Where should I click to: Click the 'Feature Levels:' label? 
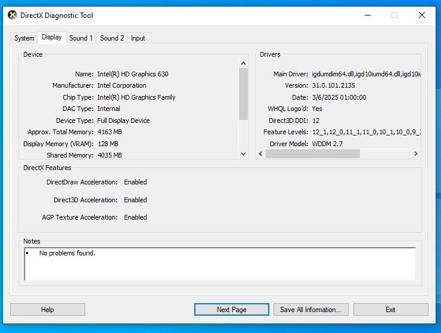pos(285,132)
